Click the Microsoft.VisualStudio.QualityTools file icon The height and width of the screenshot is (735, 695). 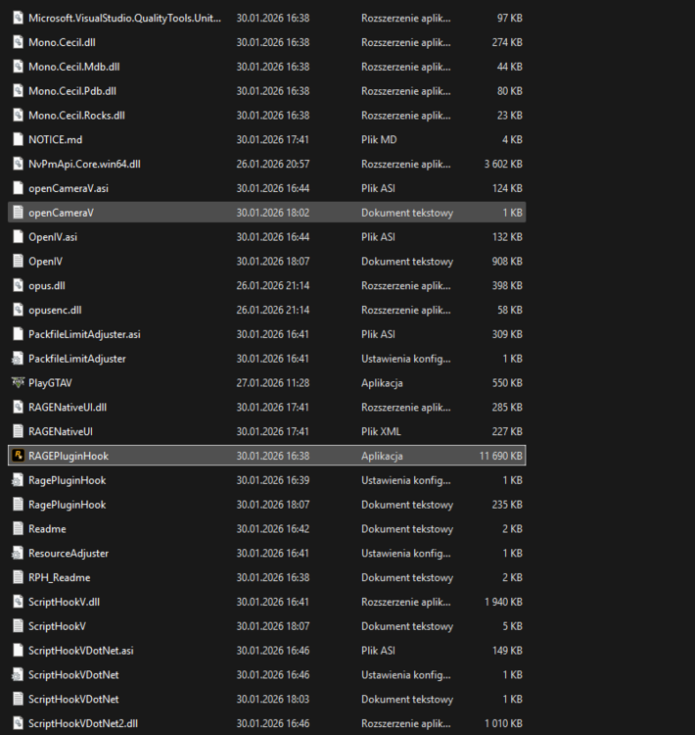pos(18,18)
